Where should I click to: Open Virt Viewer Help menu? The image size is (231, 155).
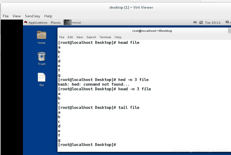tap(48, 16)
